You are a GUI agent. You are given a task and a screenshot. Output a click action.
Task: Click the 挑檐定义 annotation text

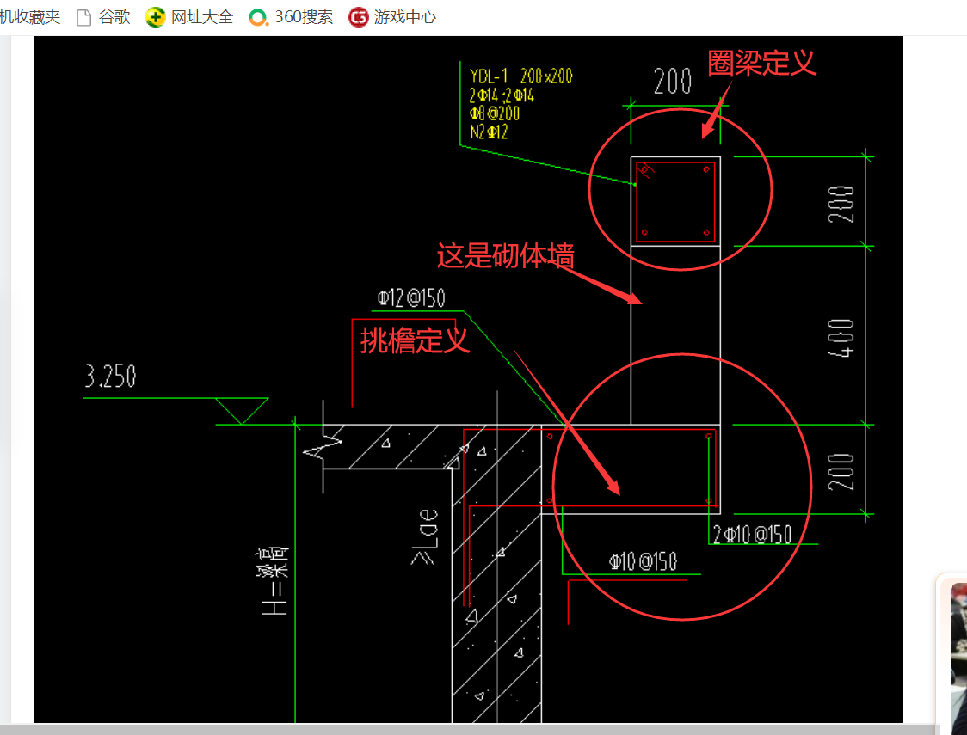(x=415, y=340)
